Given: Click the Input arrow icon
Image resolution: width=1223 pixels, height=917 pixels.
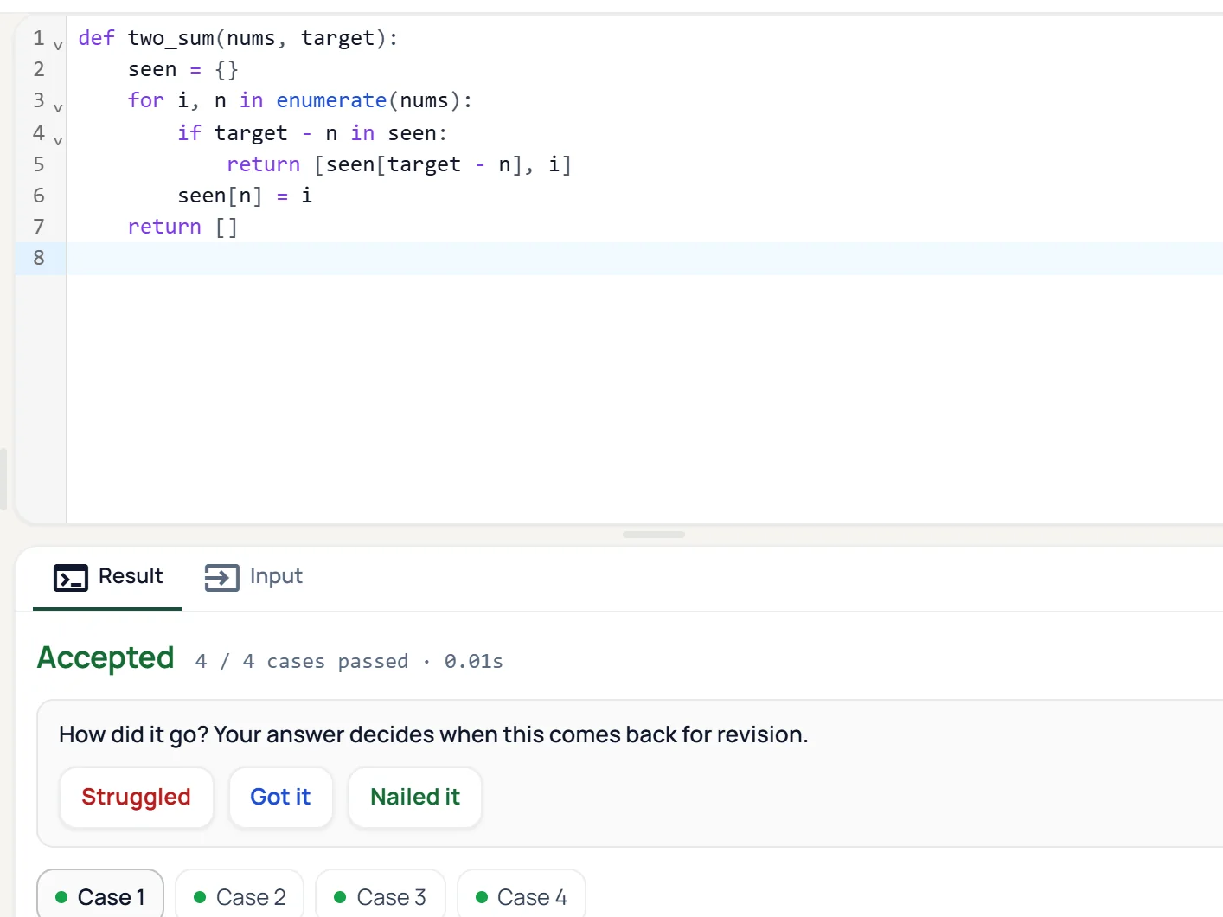Looking at the screenshot, I should pyautogui.click(x=221, y=577).
